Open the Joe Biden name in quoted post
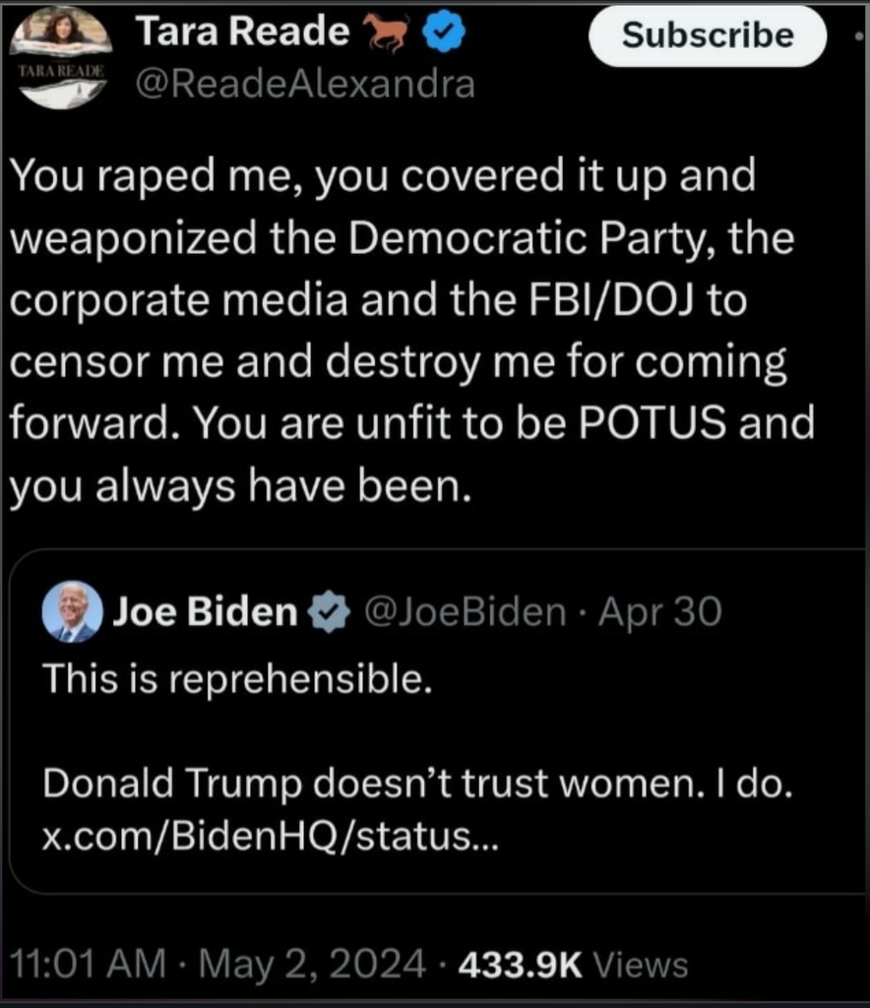 click(205, 612)
